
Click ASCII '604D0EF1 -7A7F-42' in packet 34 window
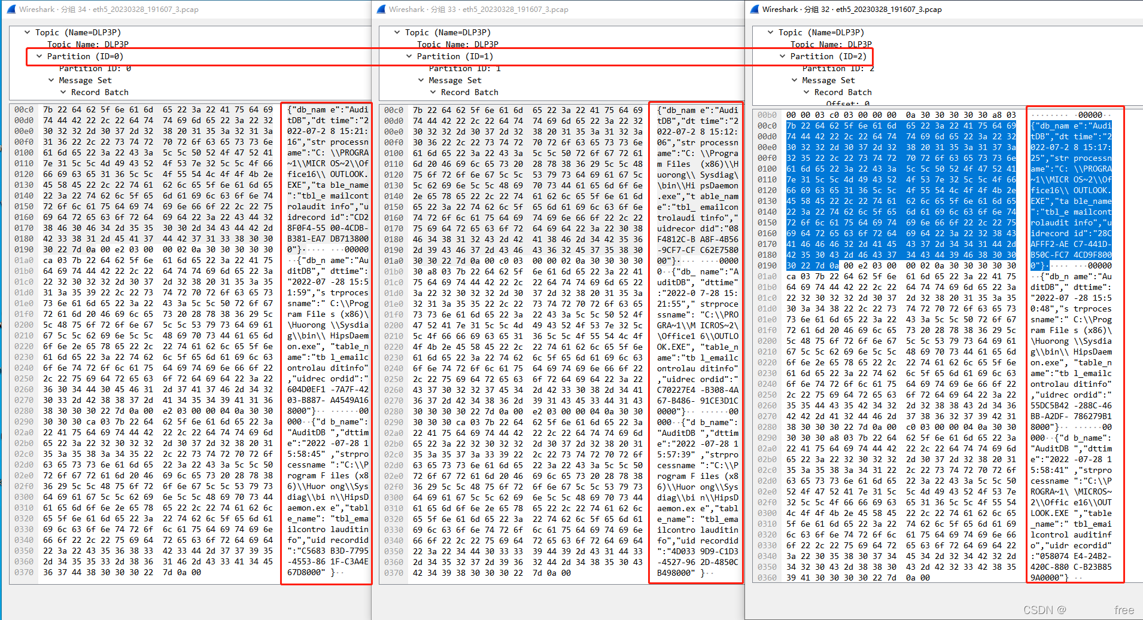(328, 389)
